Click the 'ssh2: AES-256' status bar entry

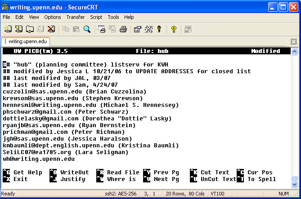tap(121, 194)
